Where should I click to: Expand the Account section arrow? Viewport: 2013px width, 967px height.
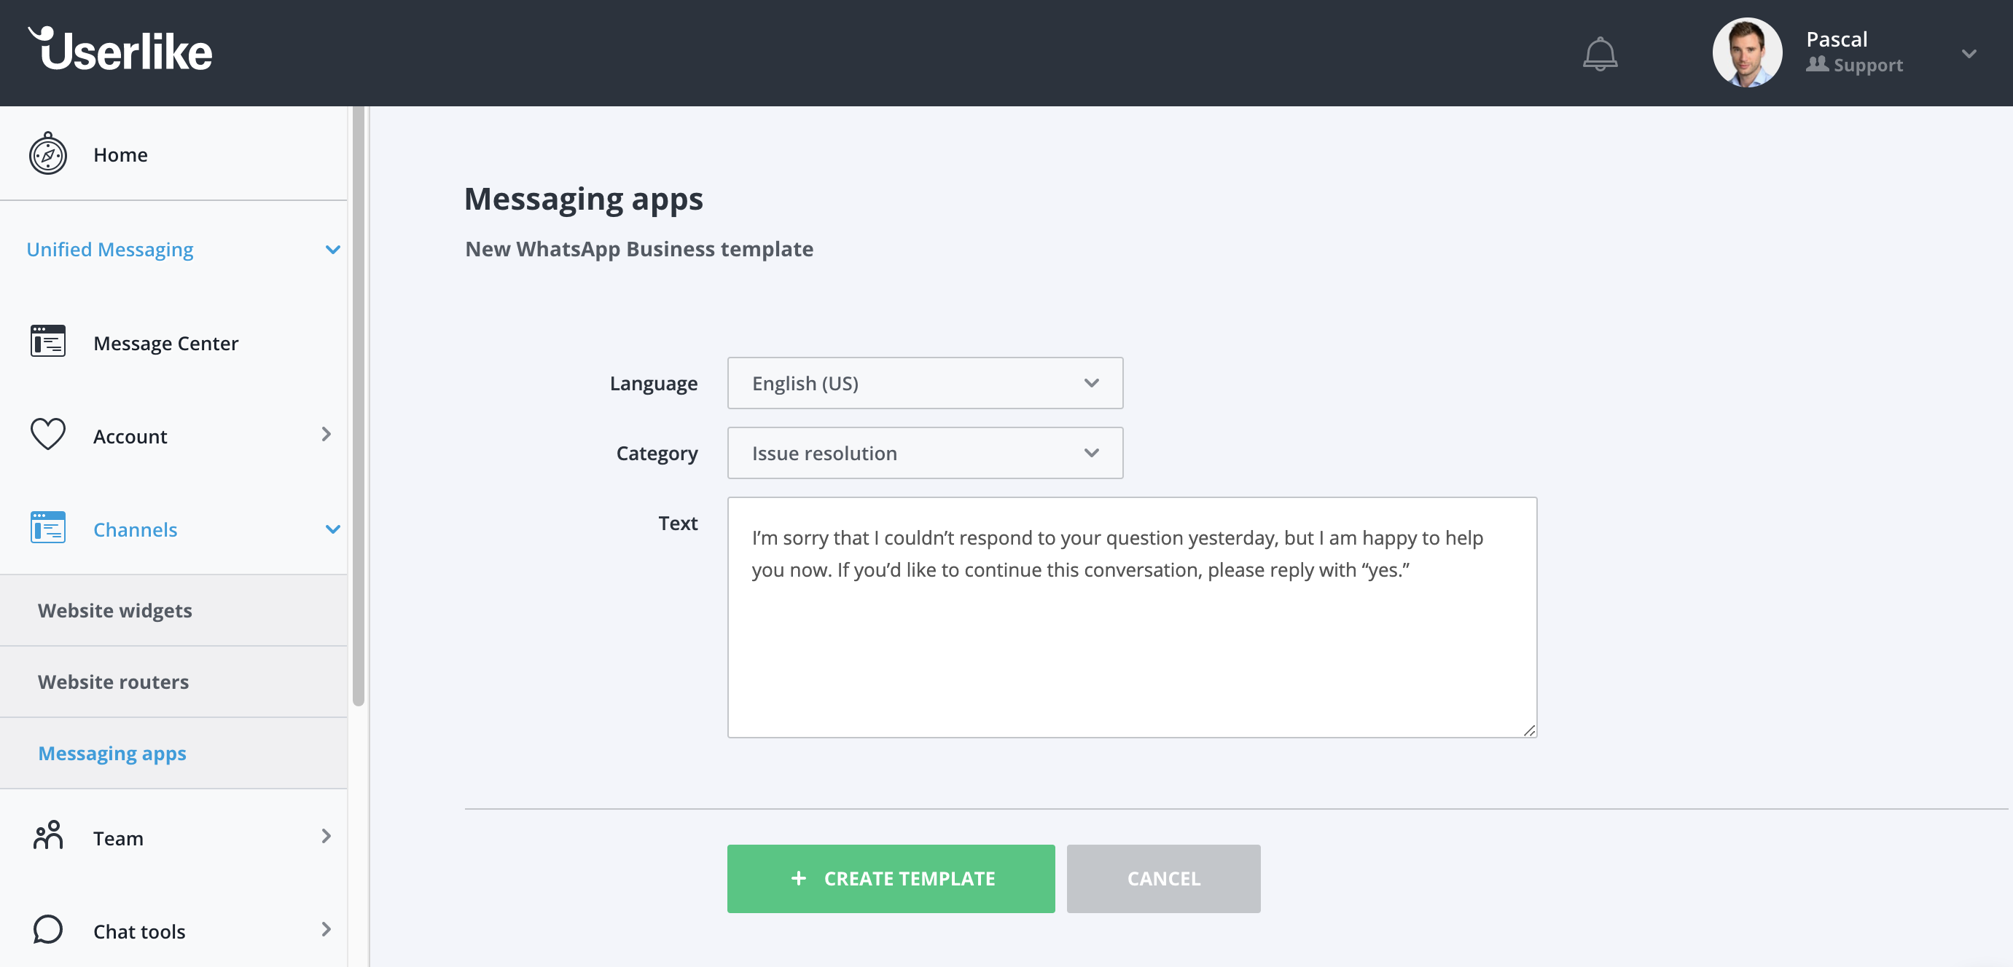click(326, 434)
